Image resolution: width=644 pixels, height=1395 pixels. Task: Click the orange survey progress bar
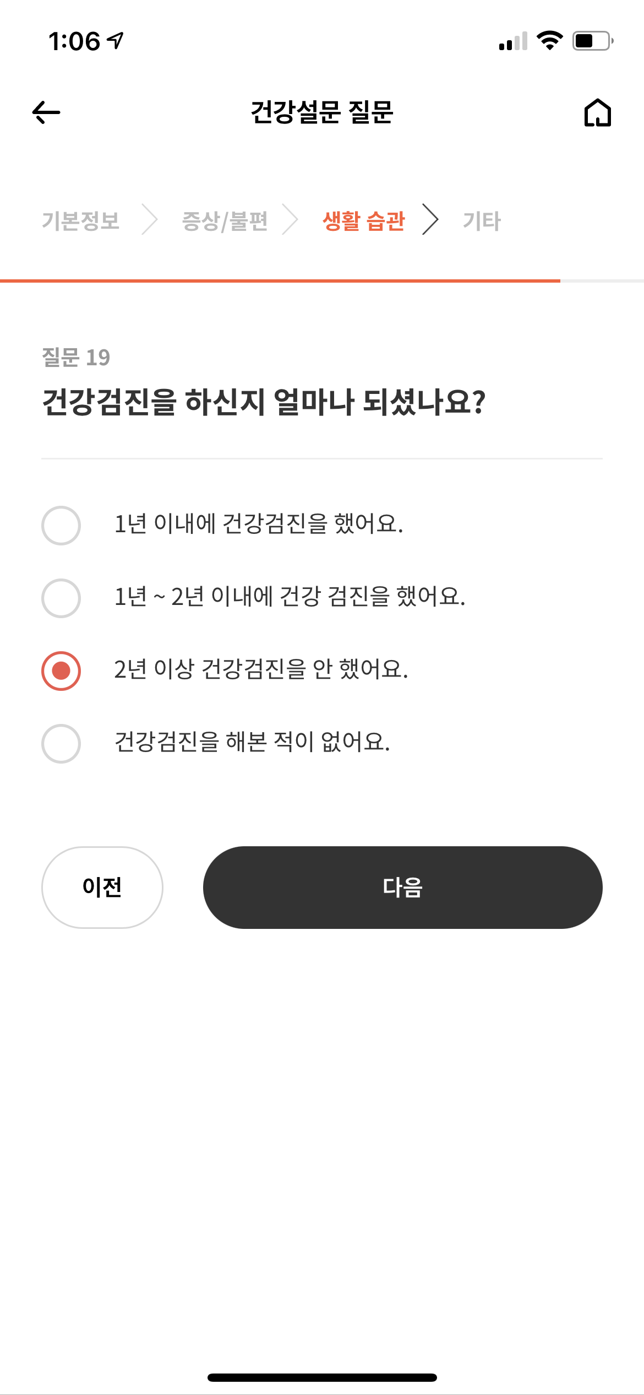[280, 281]
